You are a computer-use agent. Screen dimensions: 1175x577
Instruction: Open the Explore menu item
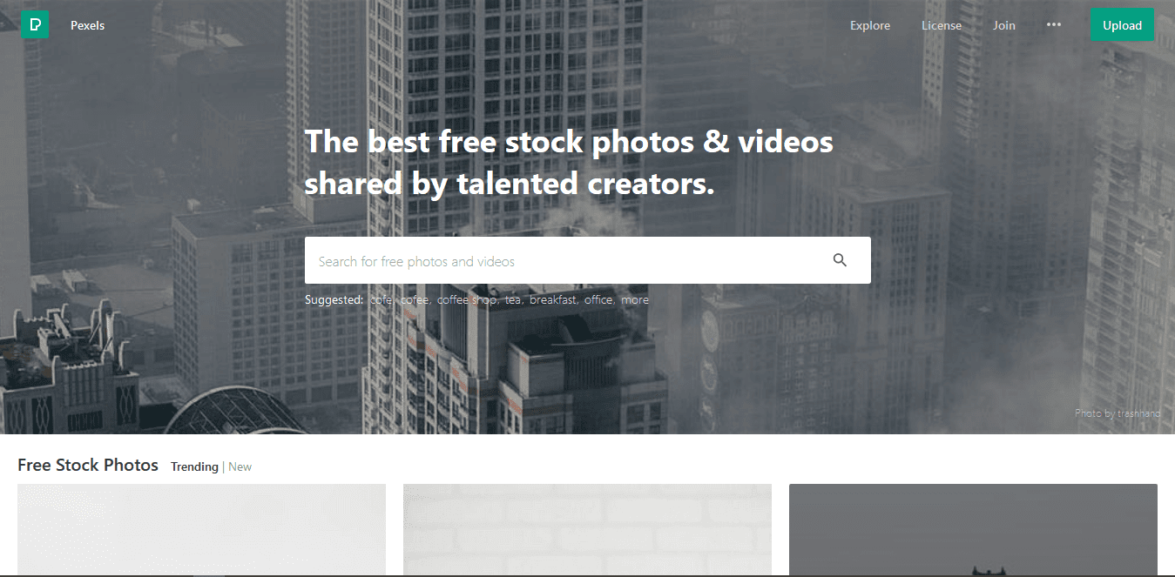[870, 25]
